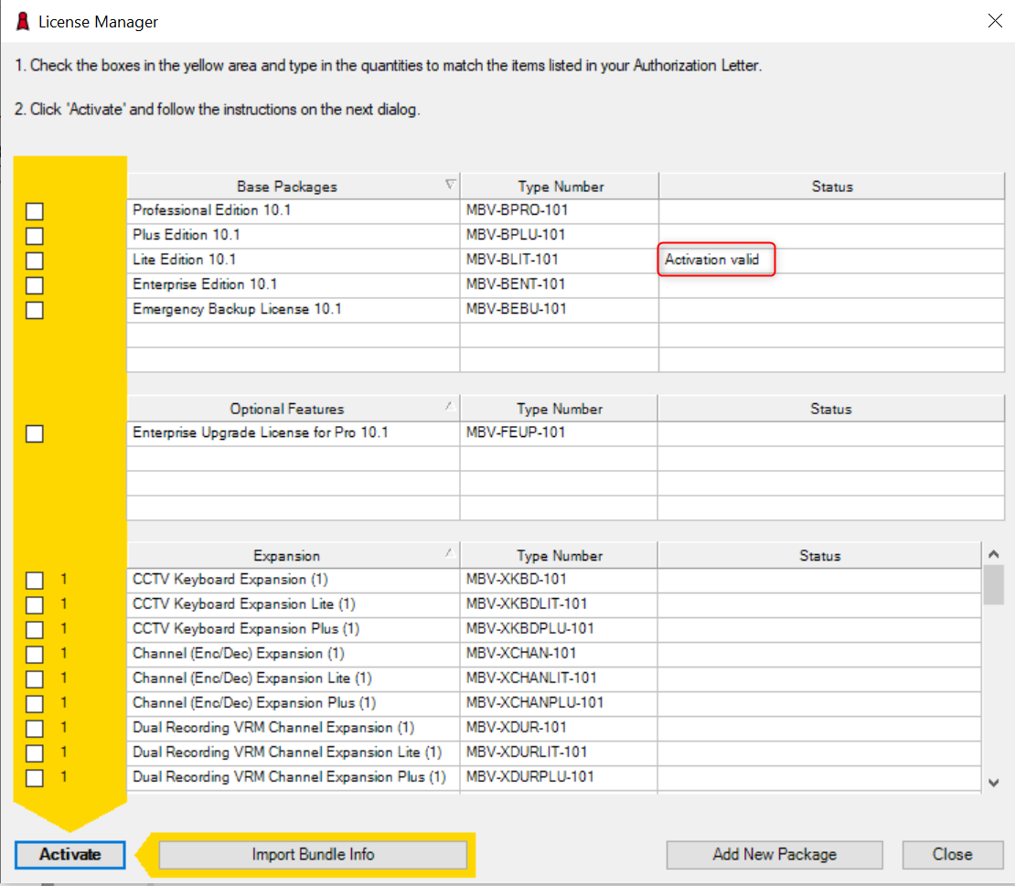Enable the Enterprise Upgrade License for Pro checkbox
1015x886 pixels.
35,434
